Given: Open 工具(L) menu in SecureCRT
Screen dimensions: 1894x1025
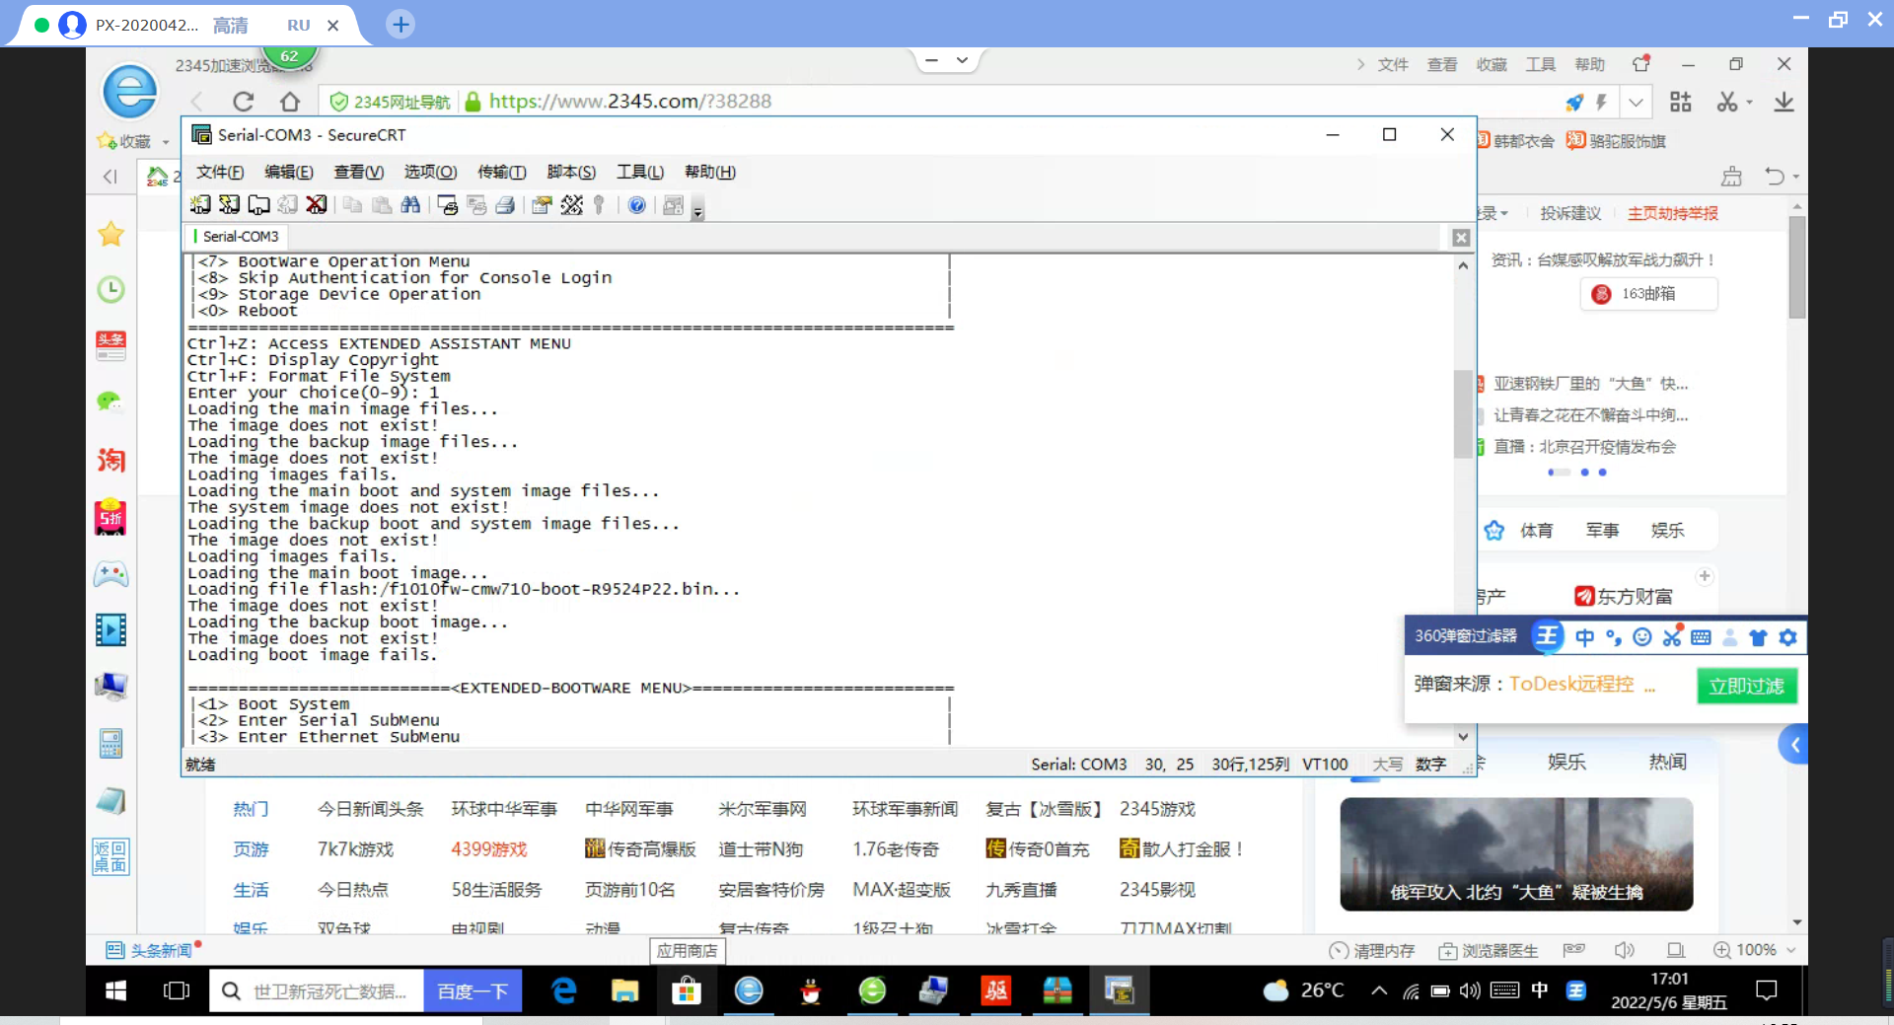Looking at the screenshot, I should [x=640, y=172].
